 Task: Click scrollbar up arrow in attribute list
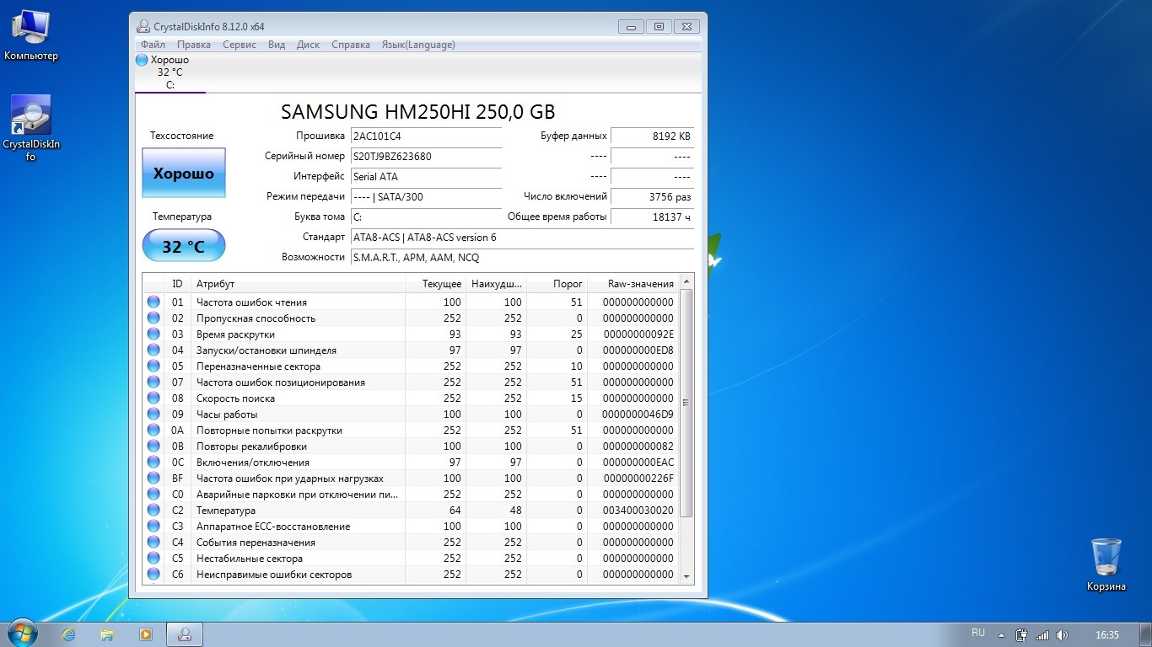pos(686,281)
